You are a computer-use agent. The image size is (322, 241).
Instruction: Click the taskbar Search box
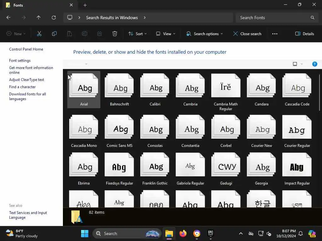coord(127,233)
